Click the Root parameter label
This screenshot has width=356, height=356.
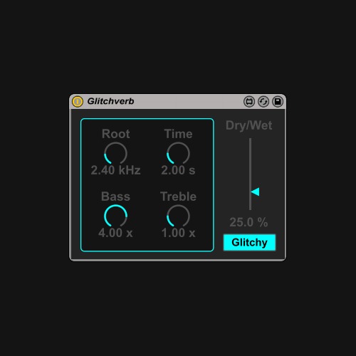[115, 134]
